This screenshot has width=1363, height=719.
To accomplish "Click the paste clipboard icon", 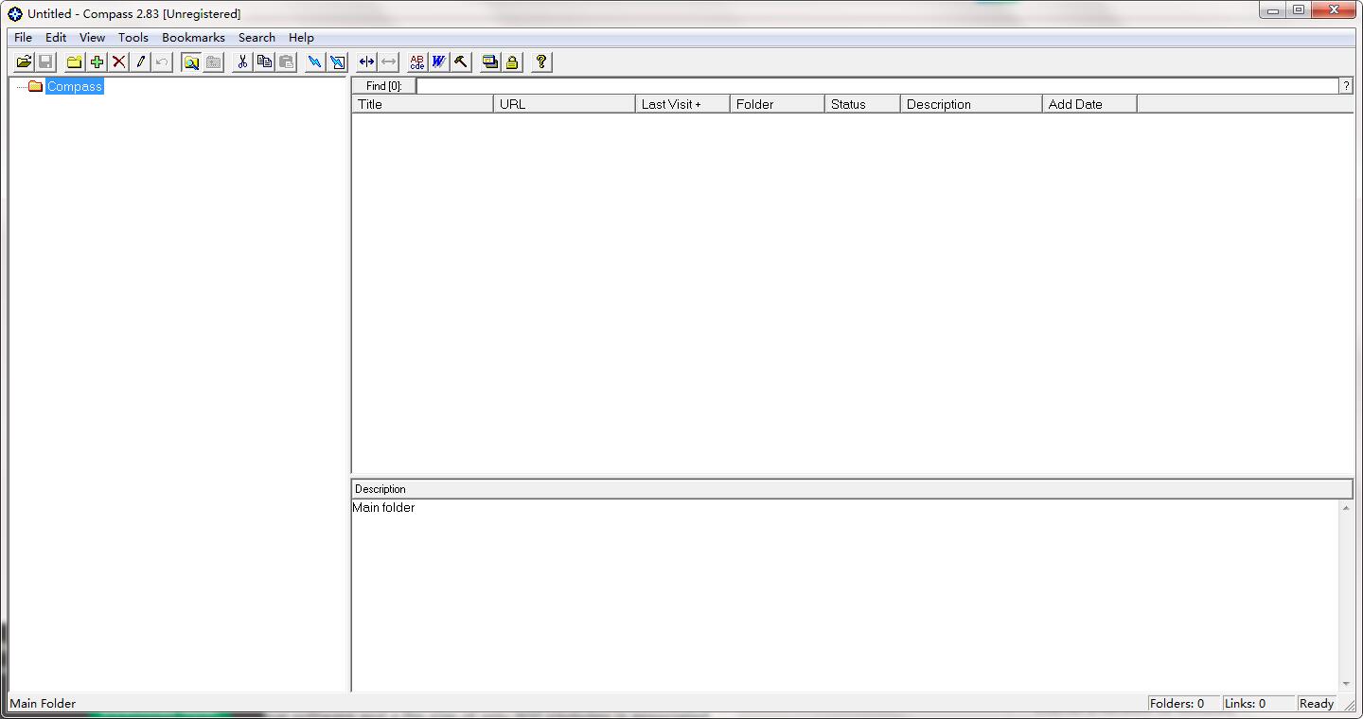I will point(286,62).
